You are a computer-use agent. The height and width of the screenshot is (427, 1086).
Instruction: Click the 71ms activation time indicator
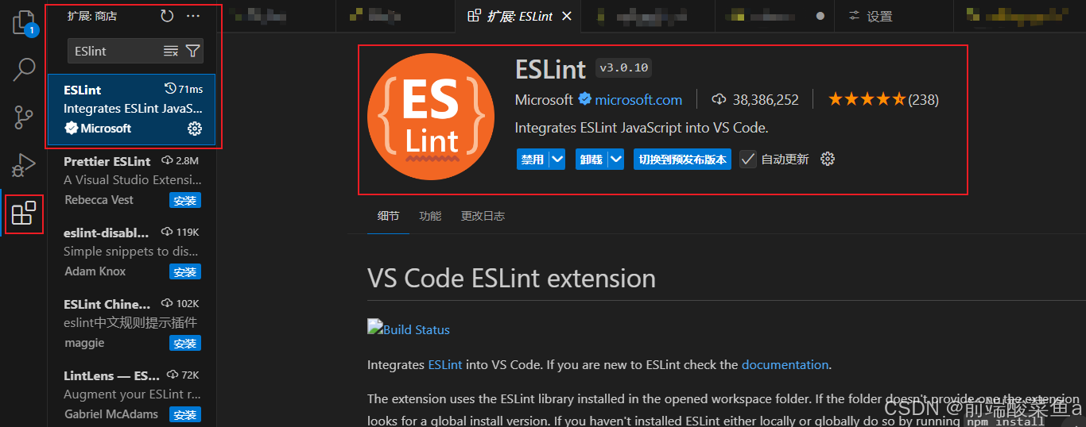tap(184, 89)
